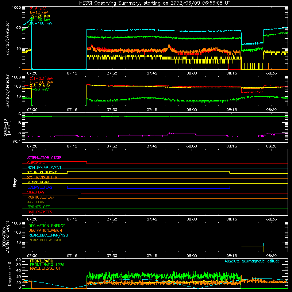292x292 pixels.
Task: Click the 7-20 MeV legend label
Action: tap(39, 89)
